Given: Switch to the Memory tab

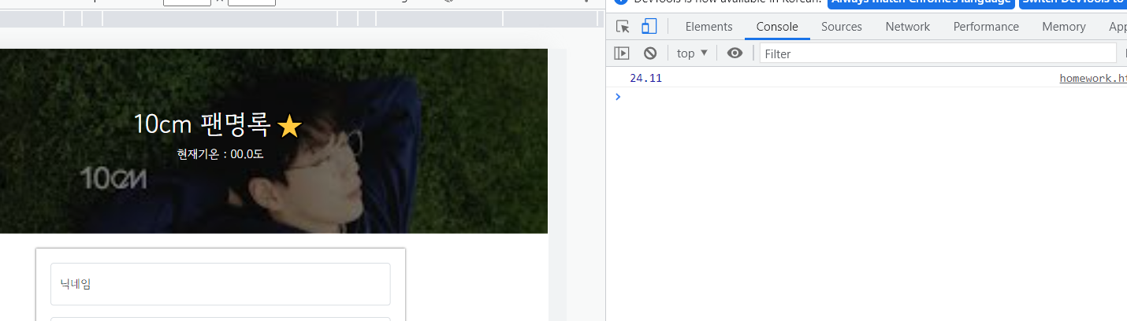Looking at the screenshot, I should coord(1063,27).
